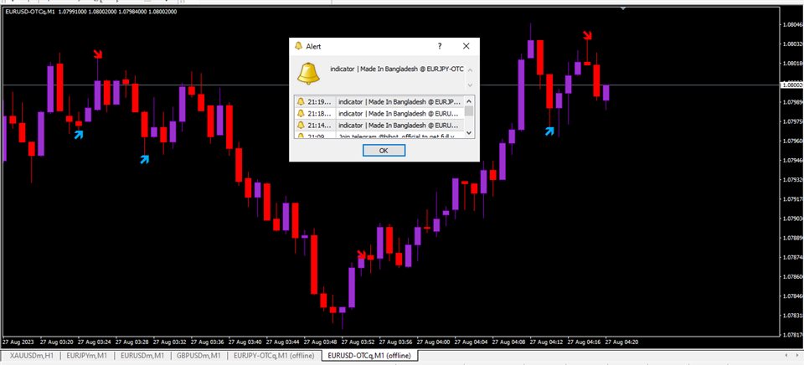The height and width of the screenshot is (365, 804).
Task: Click alert message text up arrow
Action: click(470, 69)
